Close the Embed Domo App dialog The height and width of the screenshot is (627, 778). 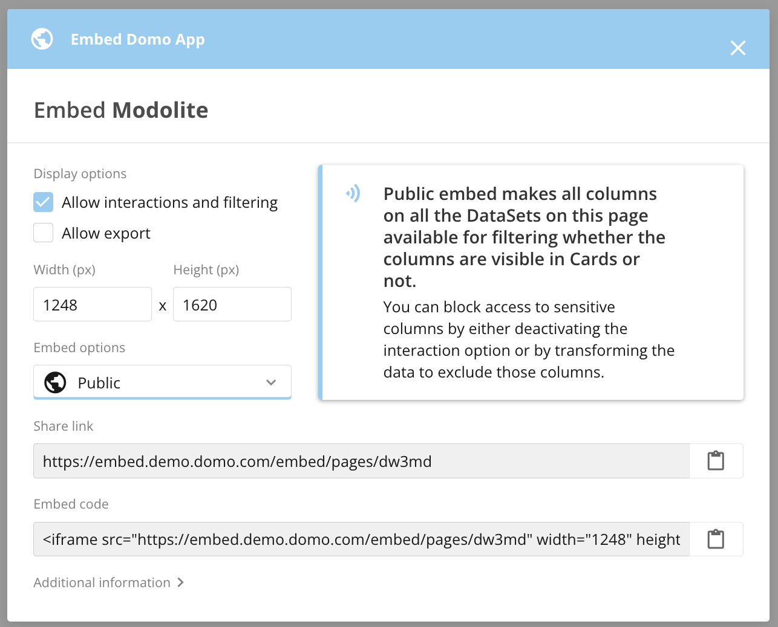pyautogui.click(x=737, y=48)
